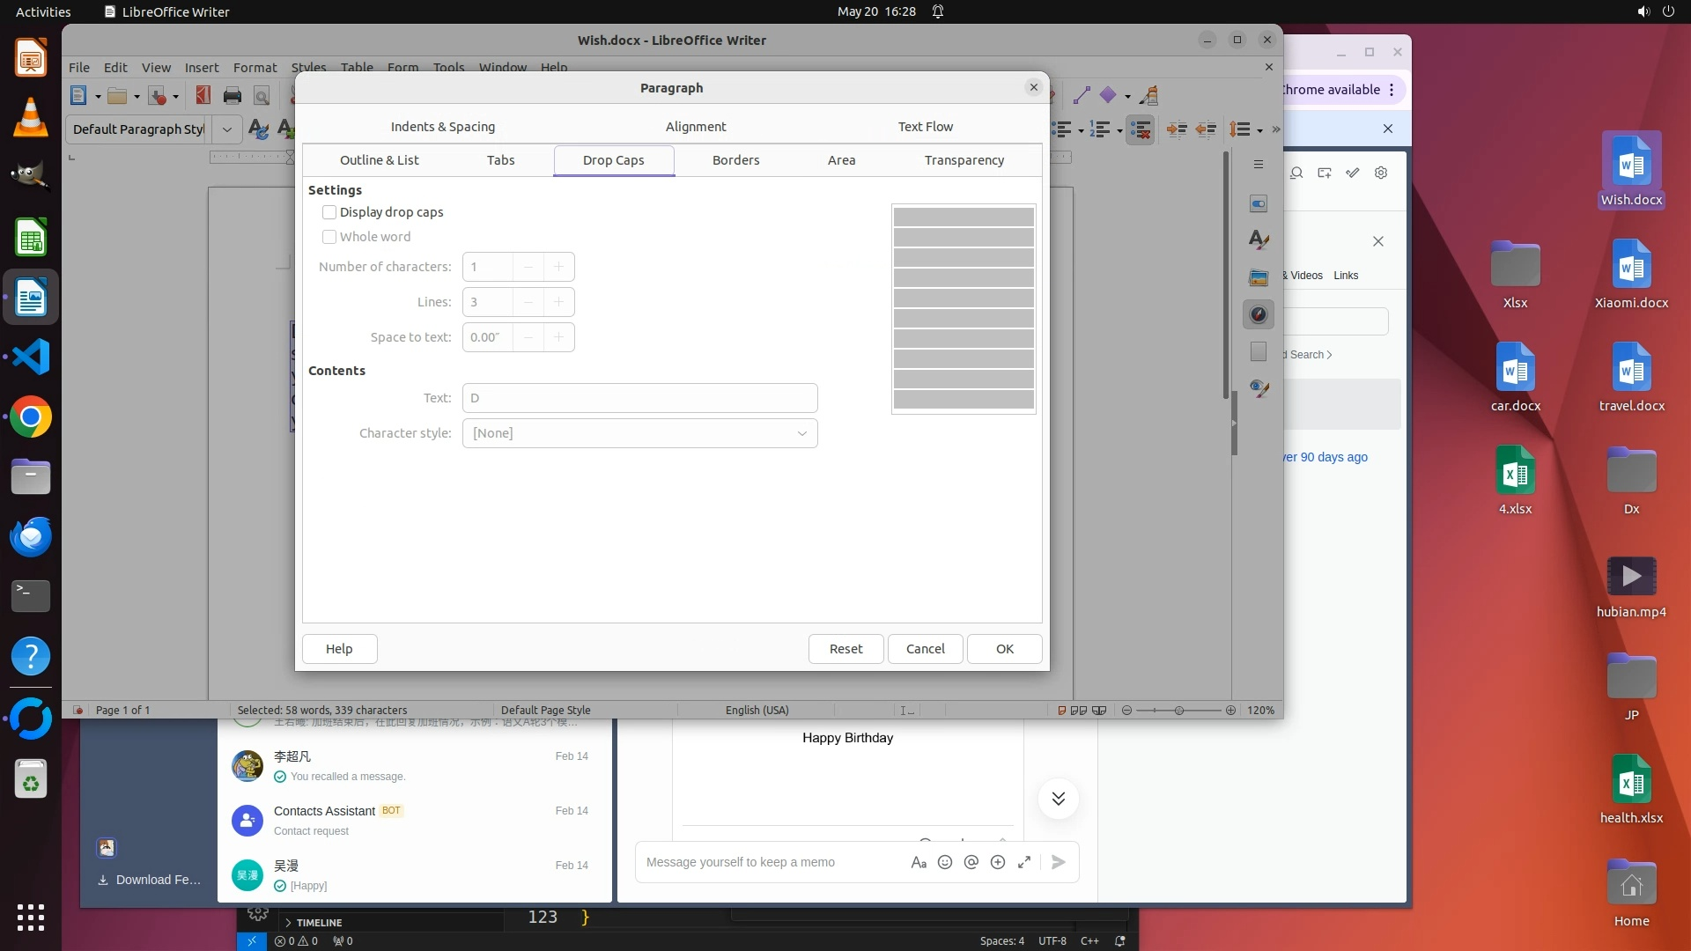Click the Increase Indent toolbar icon
Image resolution: width=1691 pixels, height=951 pixels.
(1177, 129)
